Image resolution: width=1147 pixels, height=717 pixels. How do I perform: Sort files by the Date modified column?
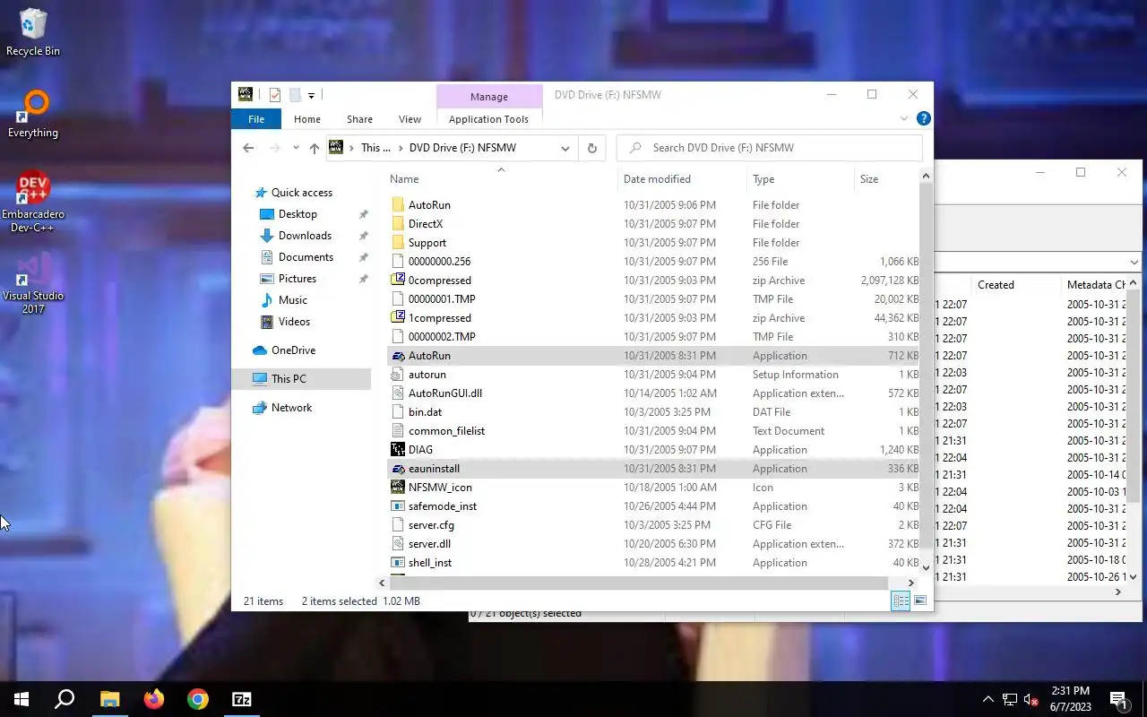pyautogui.click(x=682, y=179)
